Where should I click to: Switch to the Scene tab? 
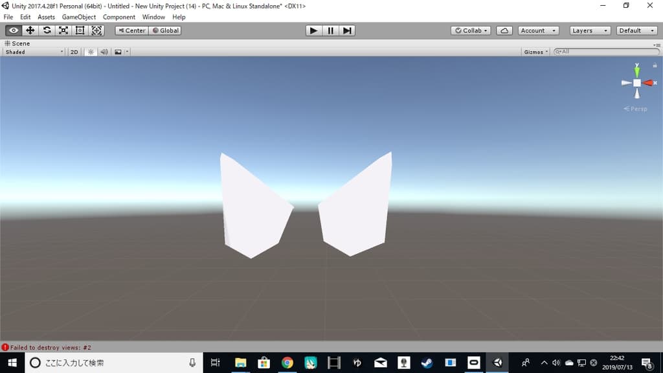[x=17, y=43]
